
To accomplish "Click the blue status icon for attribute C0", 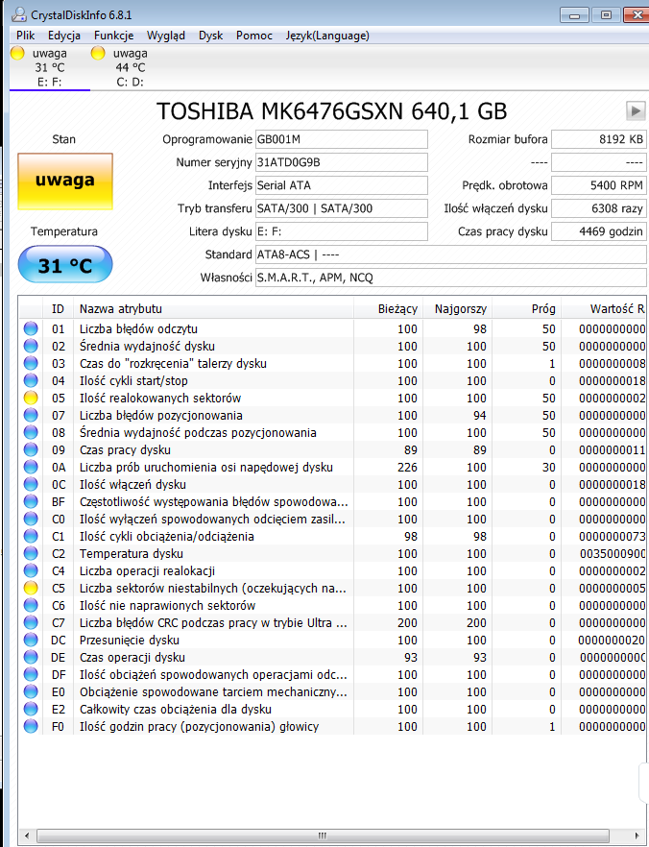I will tap(31, 519).
